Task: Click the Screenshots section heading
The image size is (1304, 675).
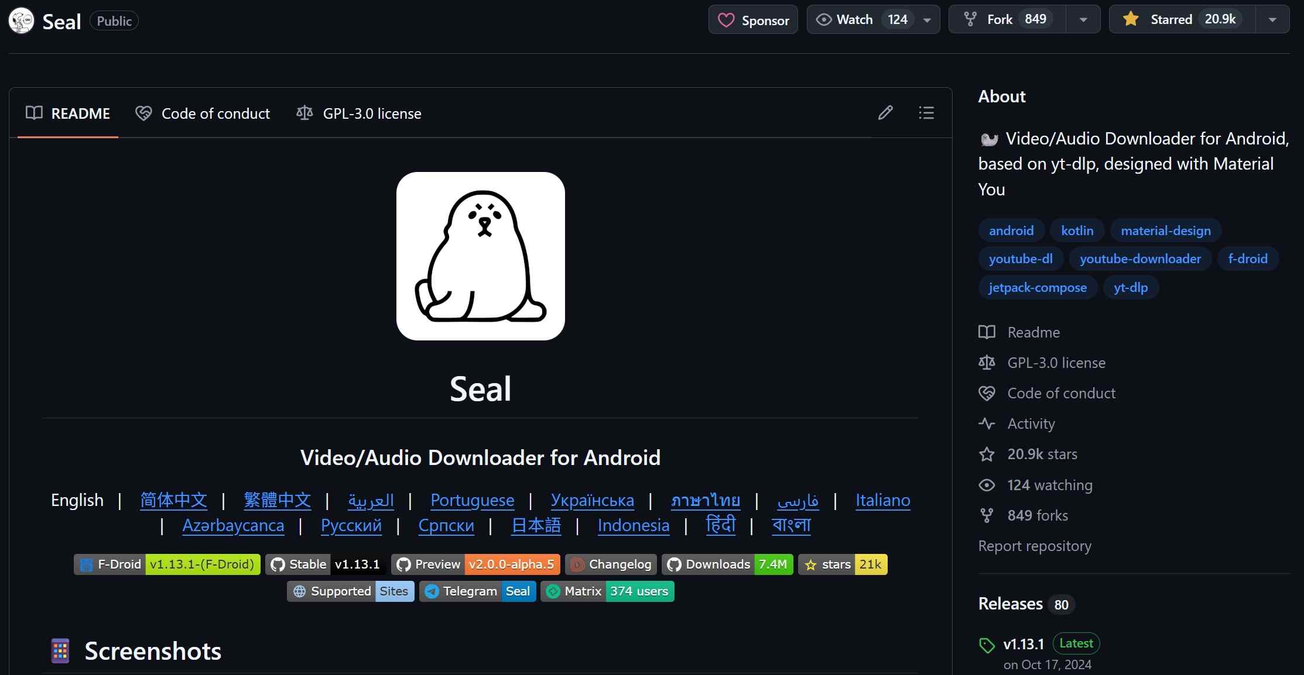Action: pos(153,651)
